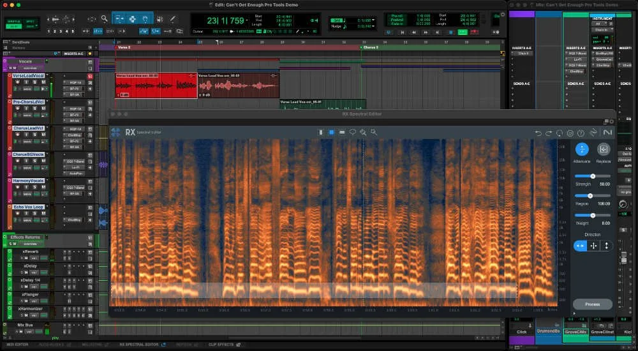Select the Trim tool in Edit toolbar

coord(119,19)
